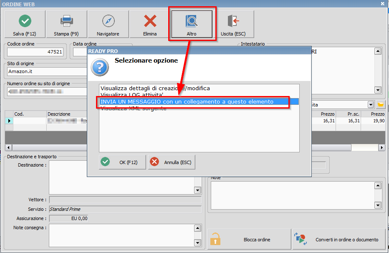Open yellow folder icon beside dropdown

[380, 105]
